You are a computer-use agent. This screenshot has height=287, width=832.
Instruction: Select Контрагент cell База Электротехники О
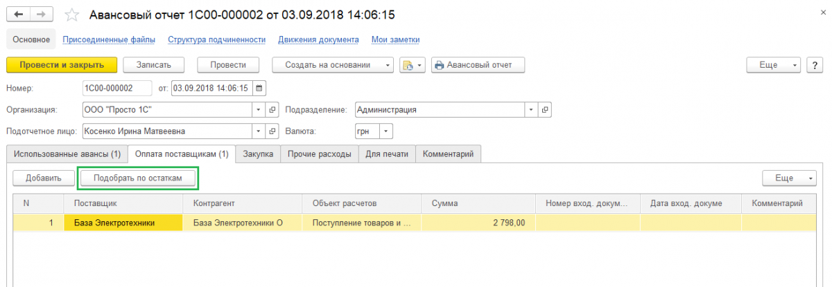(x=243, y=223)
